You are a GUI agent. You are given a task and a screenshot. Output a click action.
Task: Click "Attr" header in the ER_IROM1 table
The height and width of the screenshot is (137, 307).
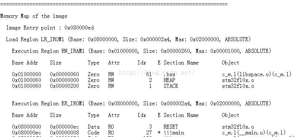coord(114,115)
